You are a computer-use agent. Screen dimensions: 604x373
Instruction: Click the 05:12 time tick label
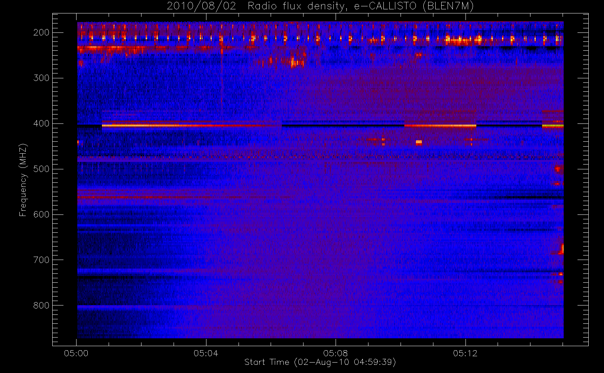tap(465, 353)
